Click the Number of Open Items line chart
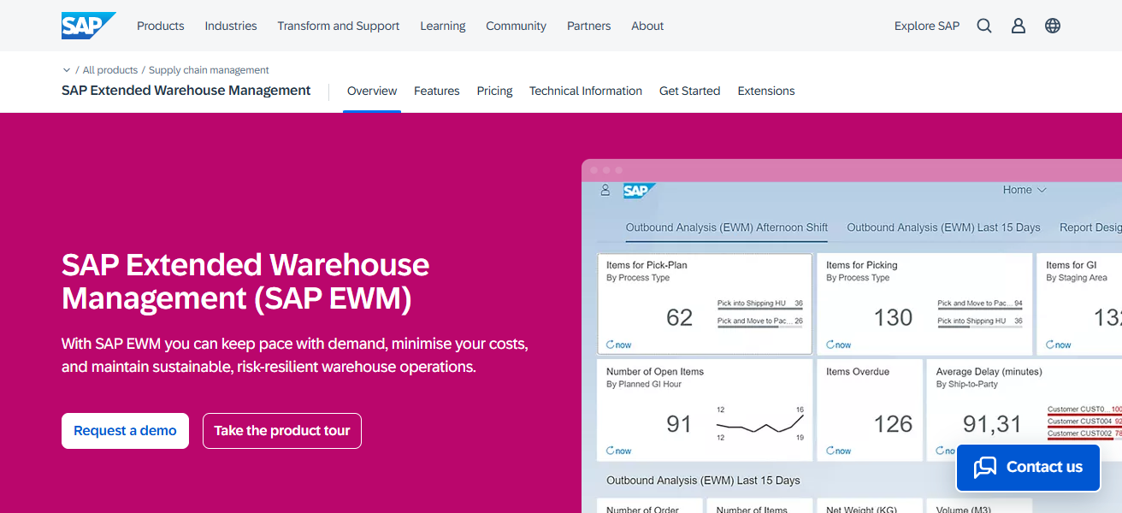Screen dimensions: 1122x513 point(760,424)
